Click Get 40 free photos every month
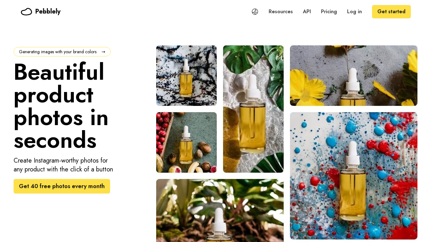This screenshot has width=431, height=242. pos(62,186)
